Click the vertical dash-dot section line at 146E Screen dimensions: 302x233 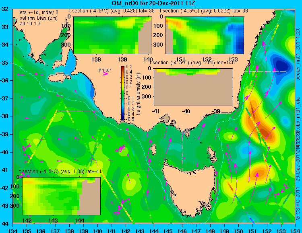[x=182, y=147]
